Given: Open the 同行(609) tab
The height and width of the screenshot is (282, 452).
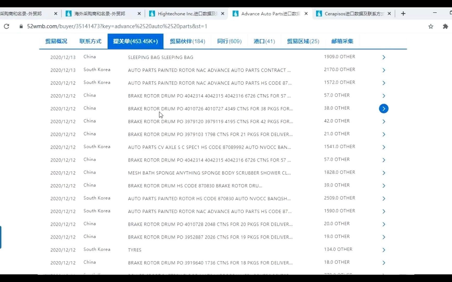Looking at the screenshot, I should click(x=229, y=41).
